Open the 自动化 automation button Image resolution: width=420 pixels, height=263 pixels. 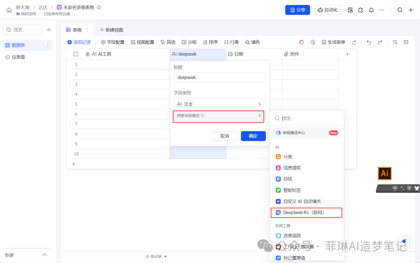click(327, 10)
